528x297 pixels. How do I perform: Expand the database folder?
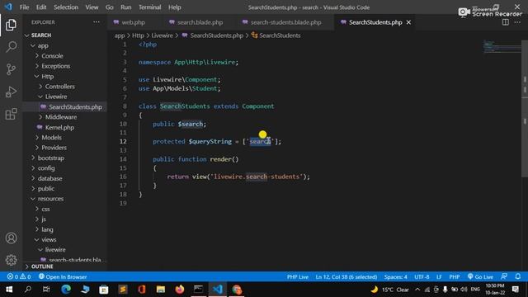coord(49,178)
